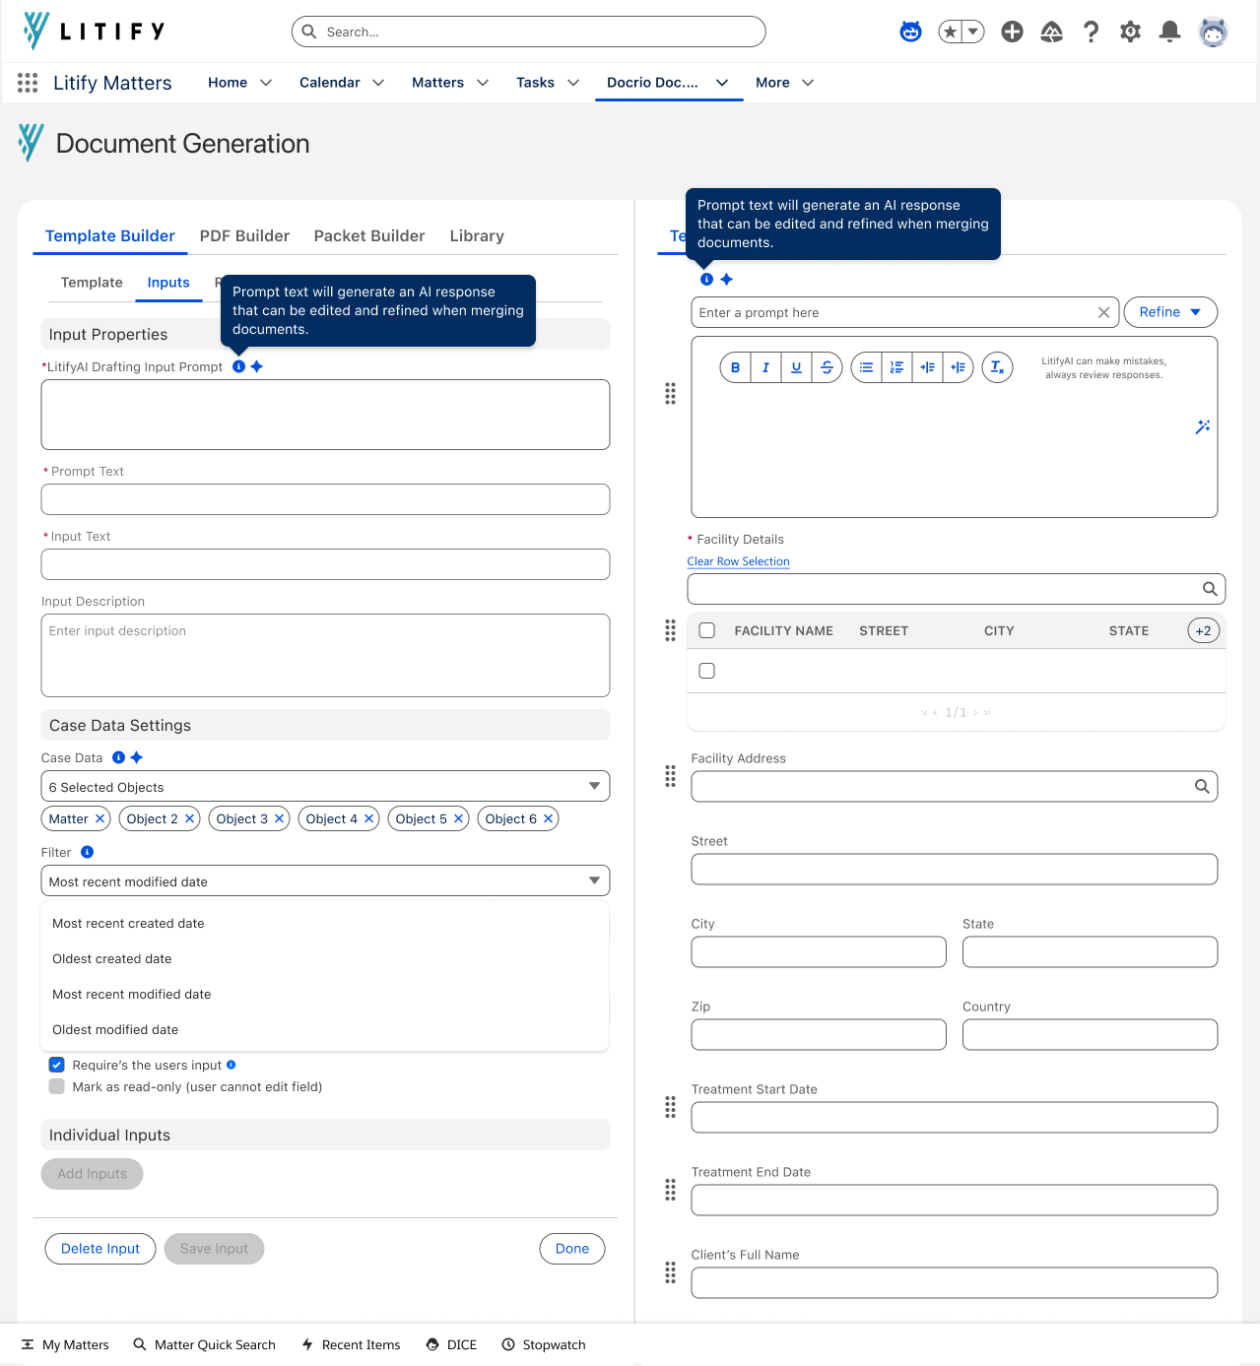Check the first facility table row checkbox
Image resolution: width=1260 pixels, height=1366 pixels.
click(706, 671)
